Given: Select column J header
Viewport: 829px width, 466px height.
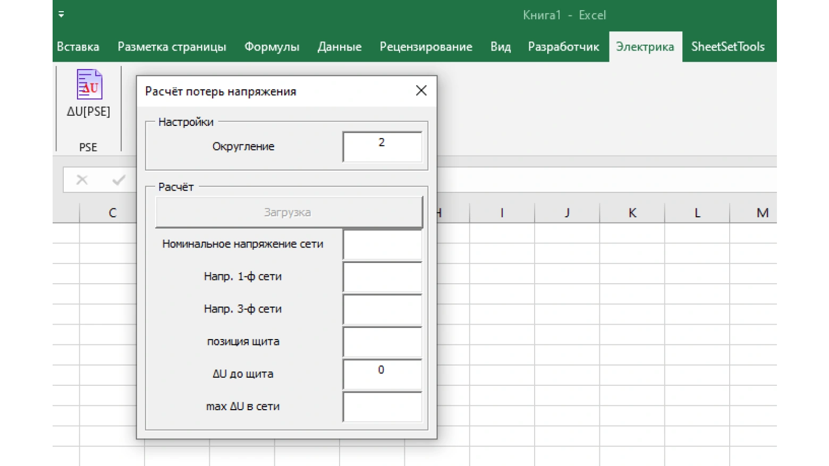Looking at the screenshot, I should [x=567, y=213].
